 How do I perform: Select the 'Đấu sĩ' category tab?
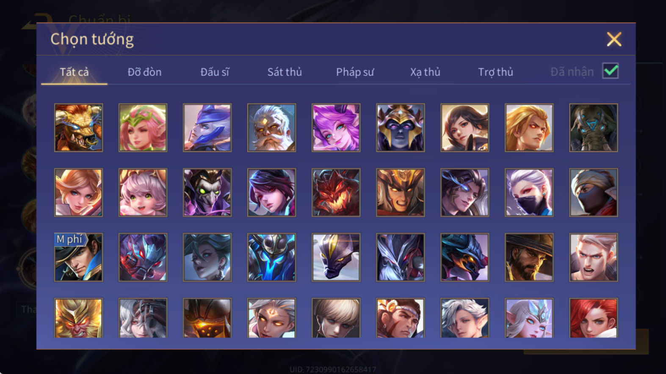215,72
